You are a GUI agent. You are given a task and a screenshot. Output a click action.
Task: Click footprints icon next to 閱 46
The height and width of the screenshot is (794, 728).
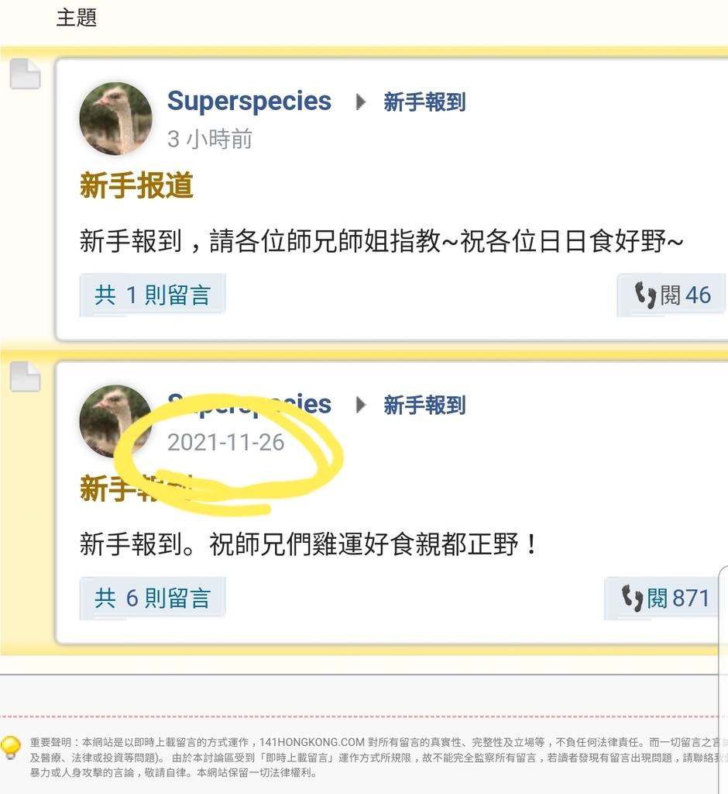[646, 295]
